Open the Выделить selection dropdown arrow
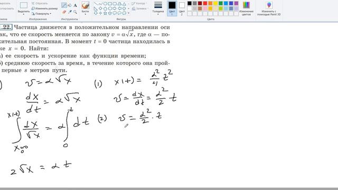This screenshot has width=338, height=190. pyautogui.click(x=23, y=14)
